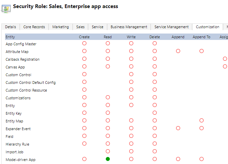The height and width of the screenshot is (164, 228).
Task: Click the Entity column header
Action: pos(10,37)
